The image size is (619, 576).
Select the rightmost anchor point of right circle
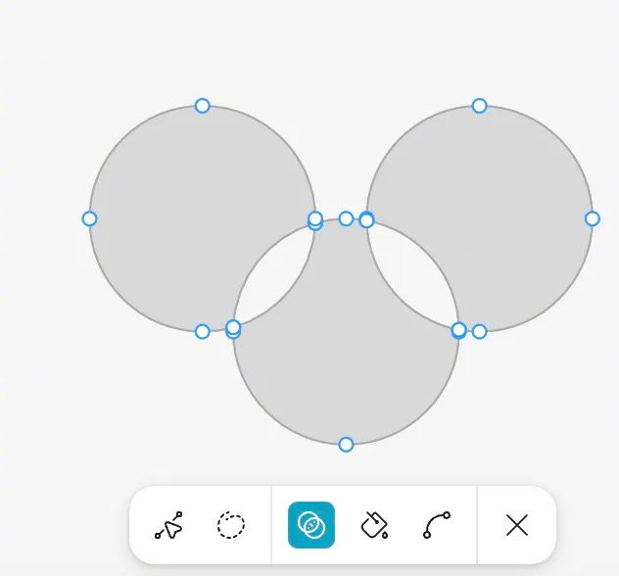593,218
